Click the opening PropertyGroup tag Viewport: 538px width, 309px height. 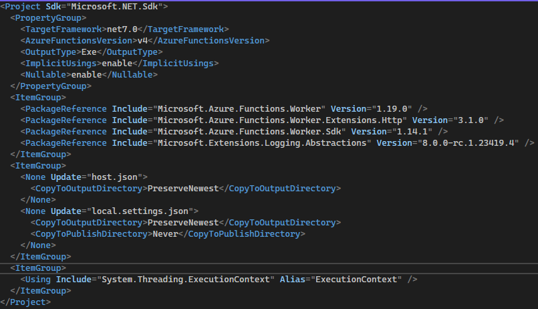coord(48,18)
